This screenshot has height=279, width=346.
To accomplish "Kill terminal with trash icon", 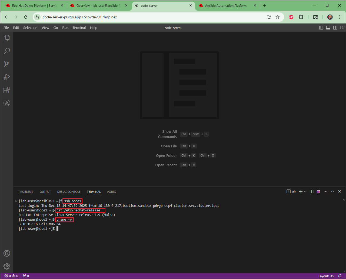I will pos(318,191).
